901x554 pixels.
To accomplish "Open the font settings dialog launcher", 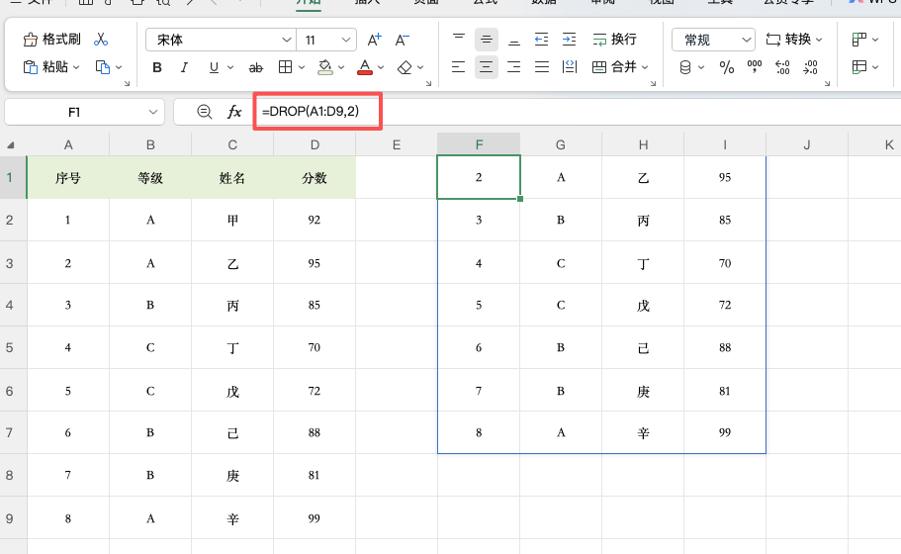I will point(428,83).
